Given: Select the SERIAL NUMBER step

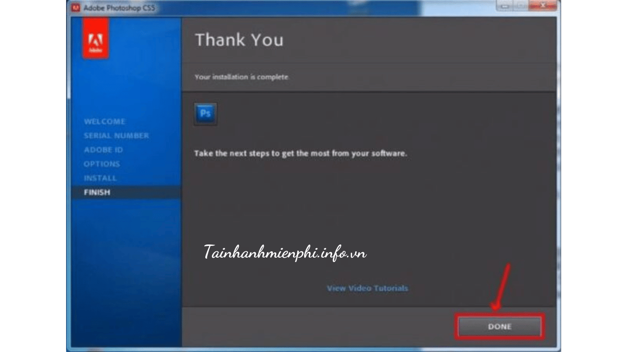Looking at the screenshot, I should pyautogui.click(x=116, y=135).
